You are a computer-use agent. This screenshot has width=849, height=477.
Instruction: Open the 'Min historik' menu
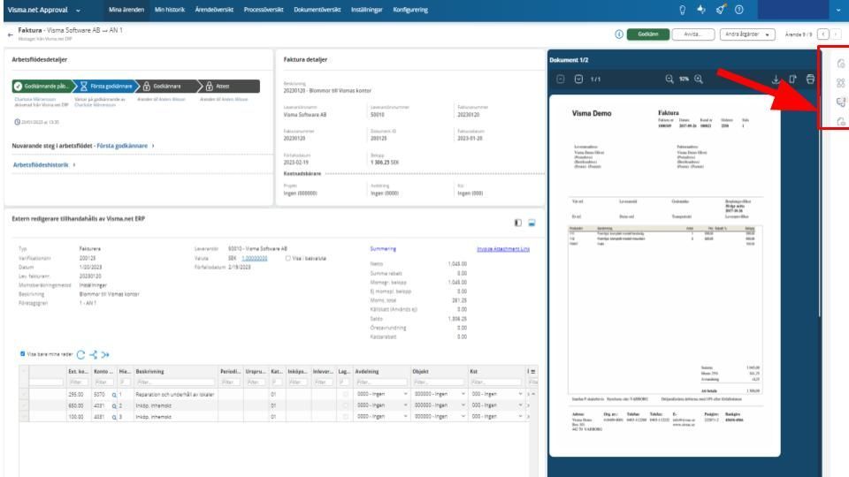(171, 9)
